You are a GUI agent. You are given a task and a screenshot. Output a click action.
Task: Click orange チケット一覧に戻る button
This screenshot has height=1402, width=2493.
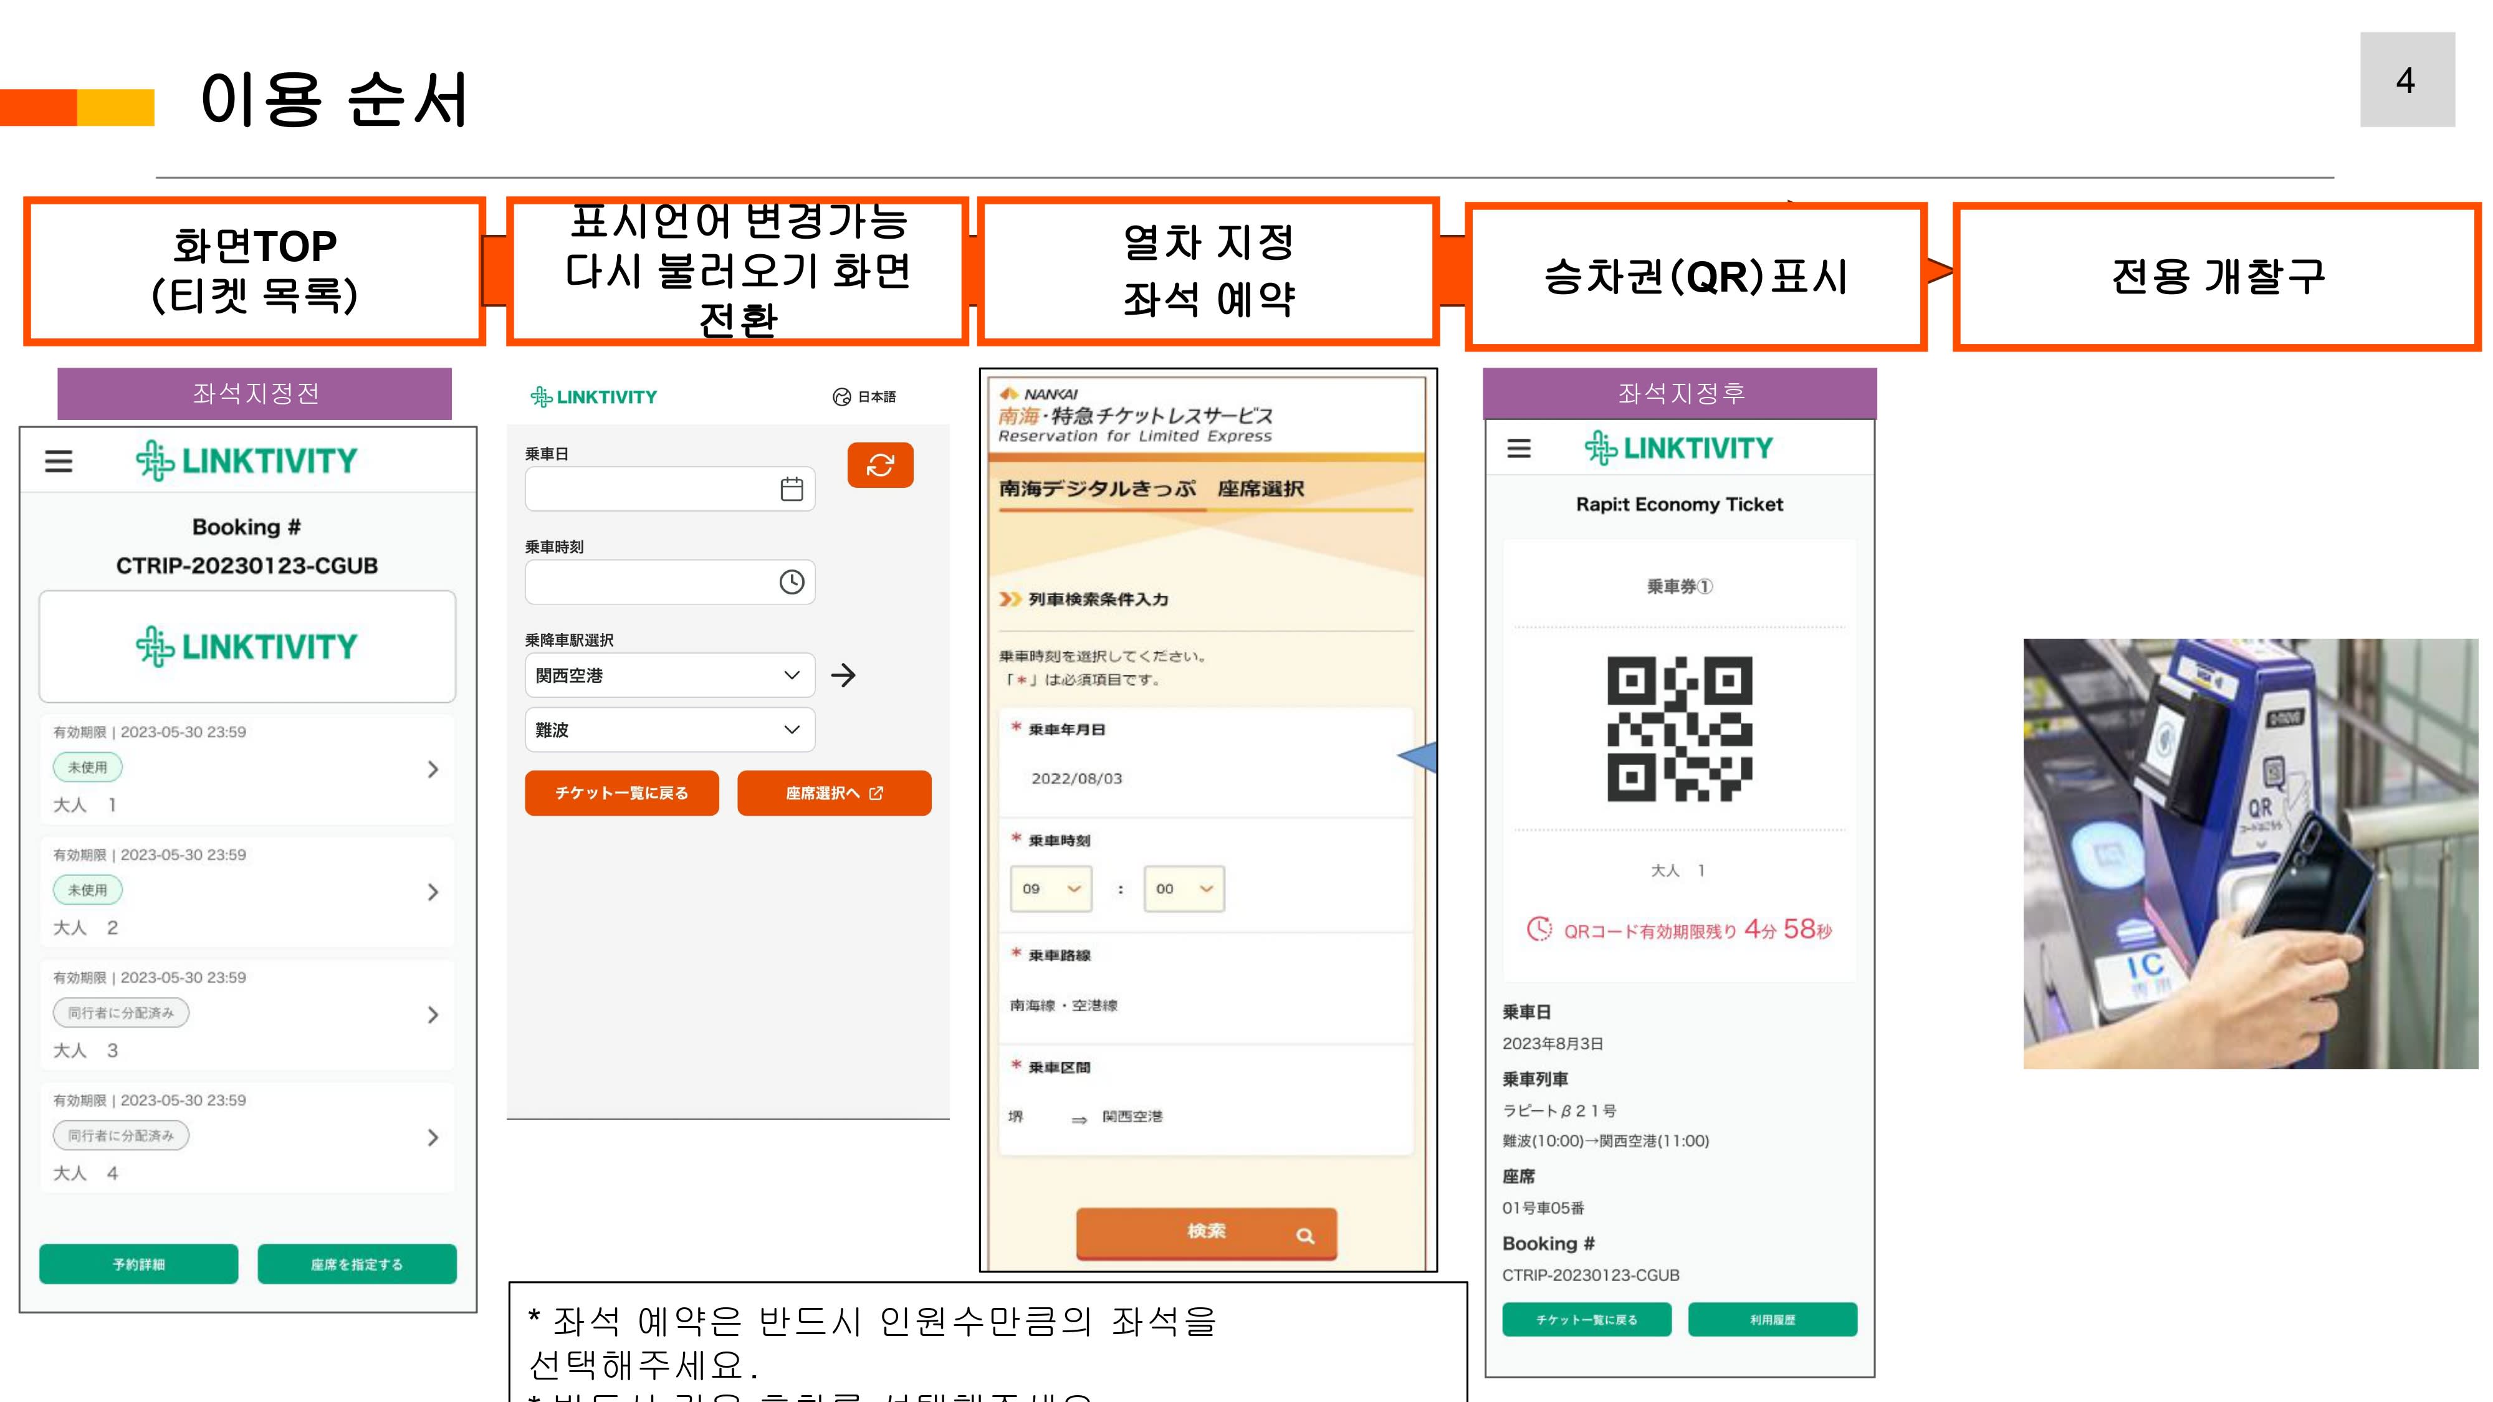point(621,793)
